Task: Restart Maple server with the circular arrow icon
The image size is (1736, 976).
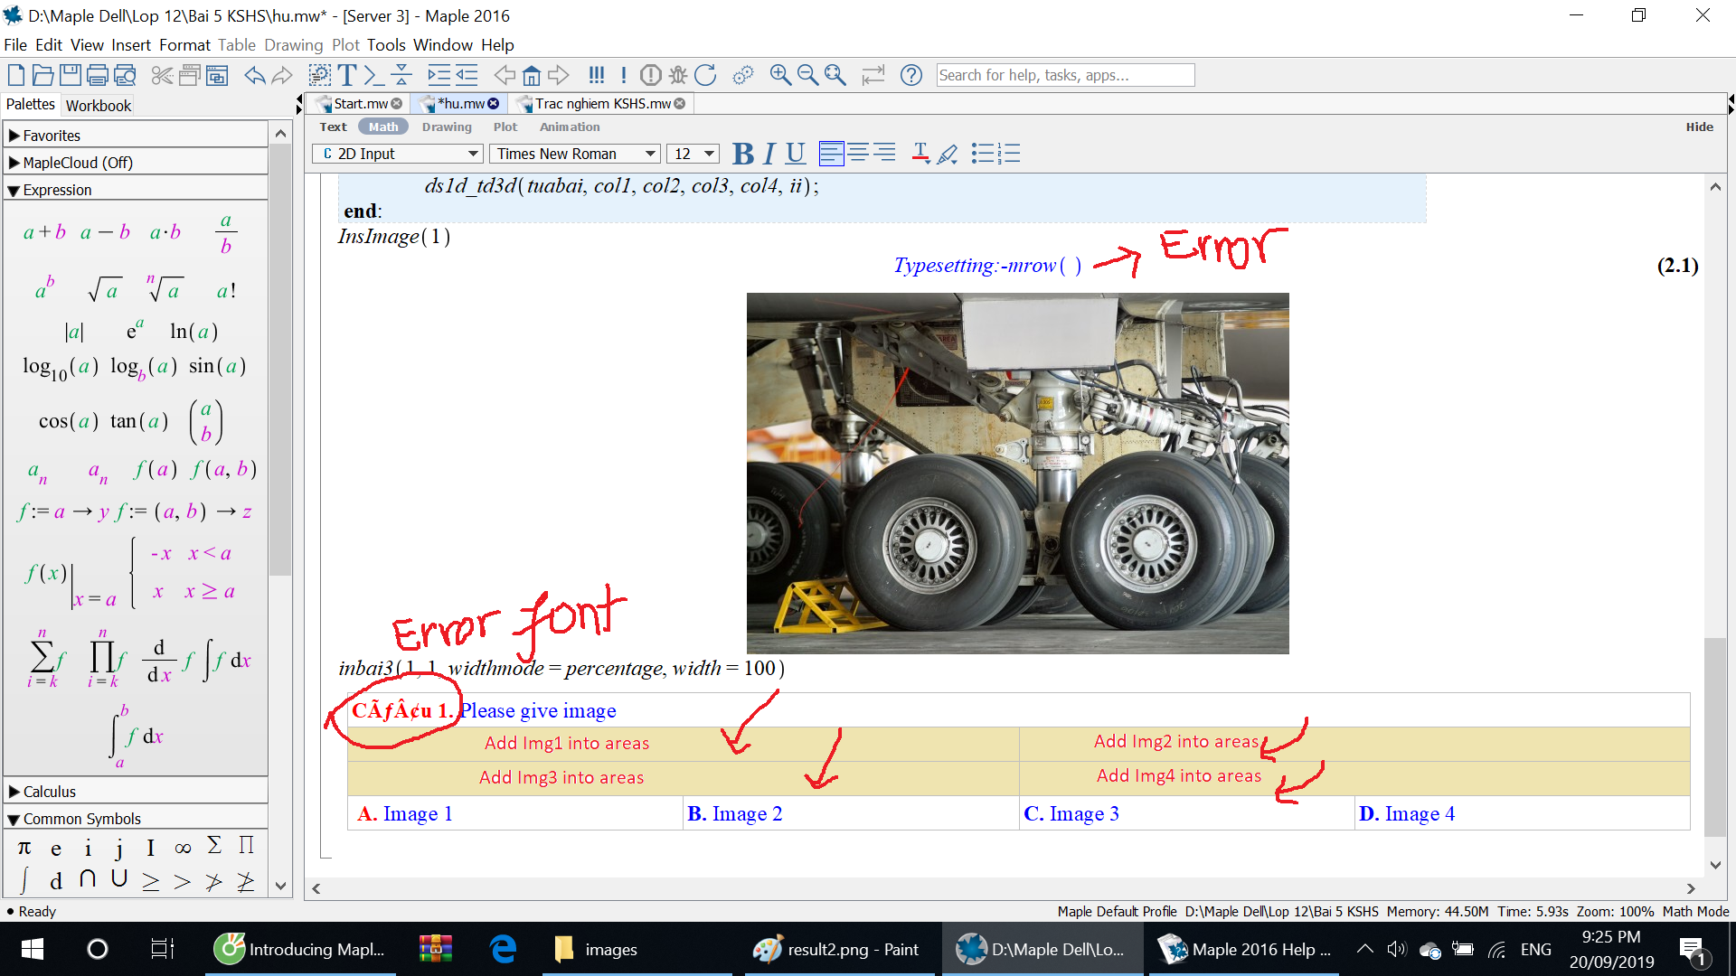Action: tap(705, 75)
